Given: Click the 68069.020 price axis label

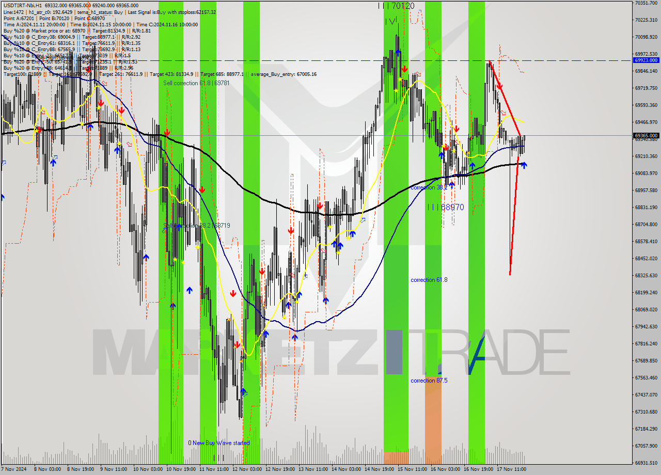Looking at the screenshot, I should point(646,310).
